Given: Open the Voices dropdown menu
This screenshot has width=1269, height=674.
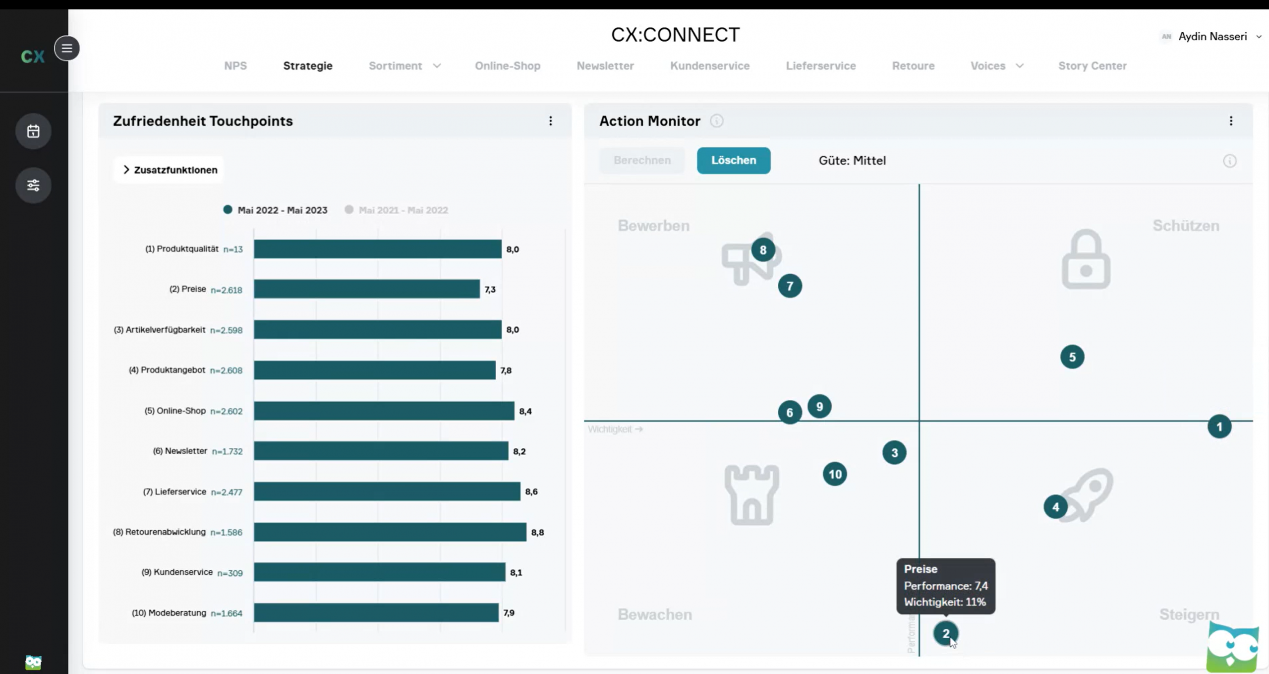Looking at the screenshot, I should 997,65.
